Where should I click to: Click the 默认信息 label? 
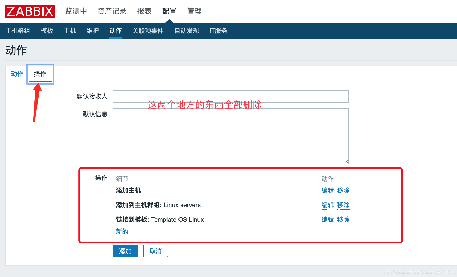(95, 114)
